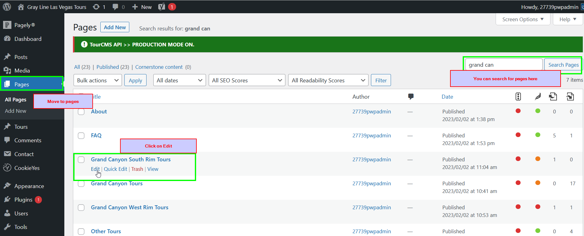Open Grand Canyon West Rim Tours page title
The height and width of the screenshot is (236, 584).
(130, 207)
